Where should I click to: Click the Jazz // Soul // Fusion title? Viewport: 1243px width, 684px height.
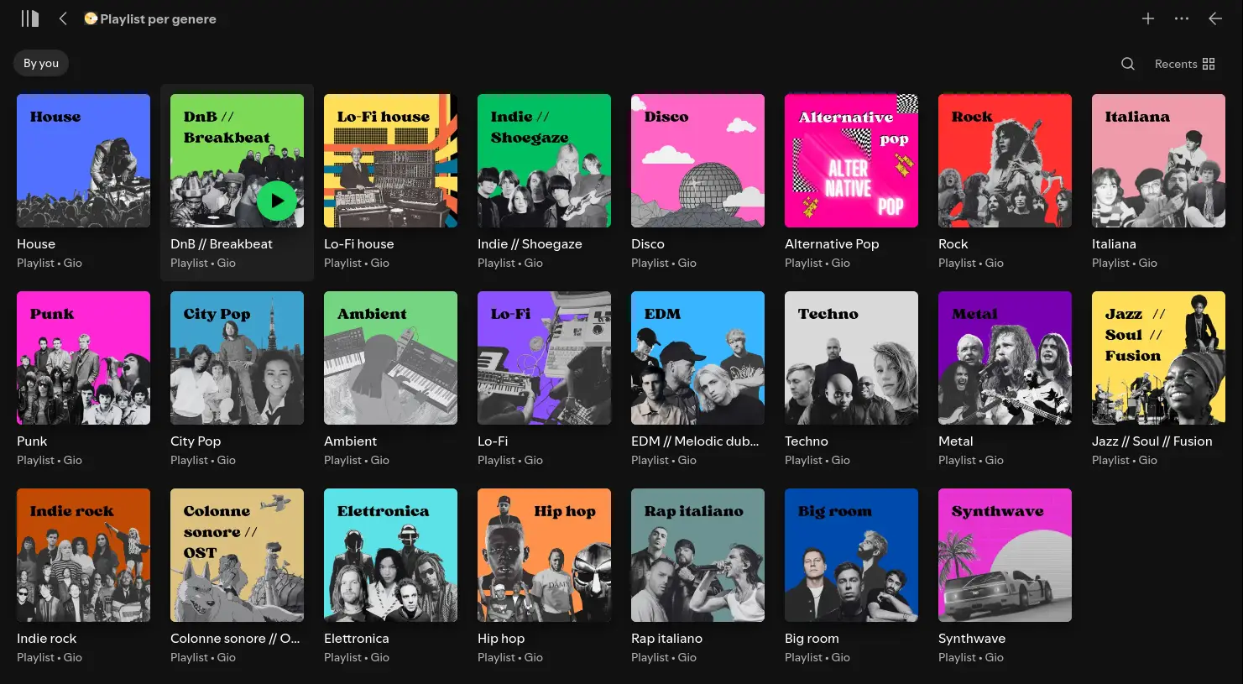(x=1152, y=441)
